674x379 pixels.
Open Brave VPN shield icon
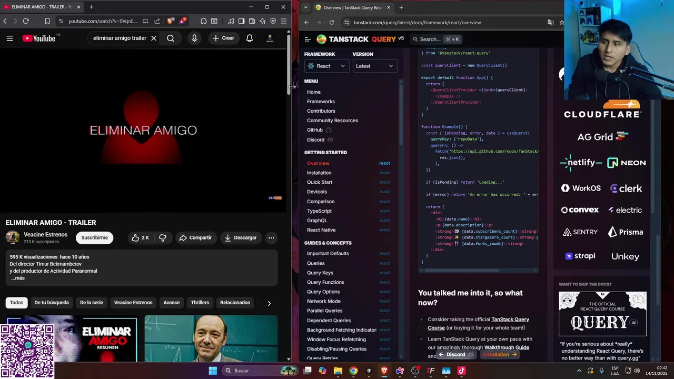(x=273, y=21)
